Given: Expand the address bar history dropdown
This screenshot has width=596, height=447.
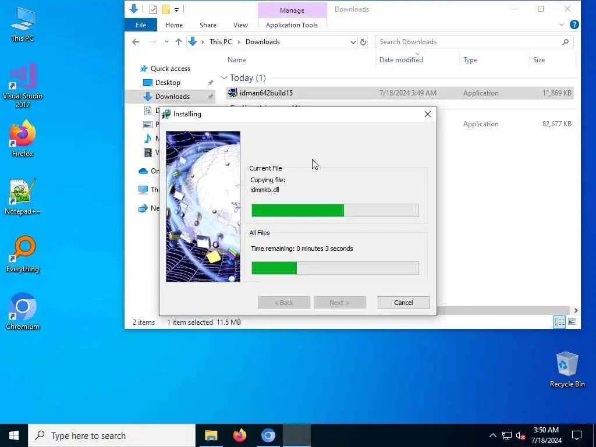Looking at the screenshot, I should tap(353, 42).
